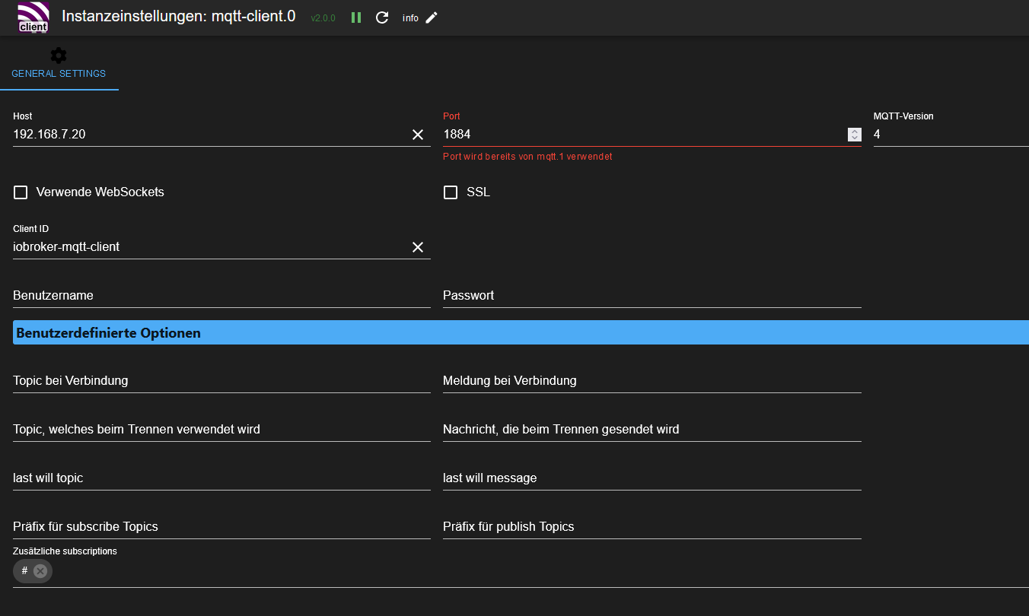Screen dimensions: 1029x616
Task: Click the Instanzeinstellungen: mqtt-client.0 title
Action: [178, 16]
